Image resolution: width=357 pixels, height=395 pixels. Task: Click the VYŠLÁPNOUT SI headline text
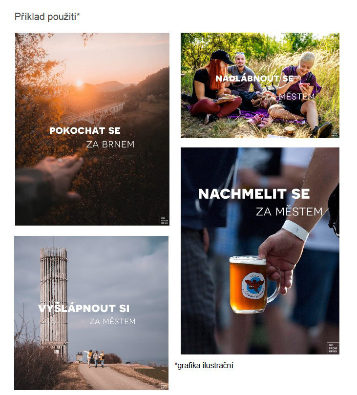(x=84, y=309)
